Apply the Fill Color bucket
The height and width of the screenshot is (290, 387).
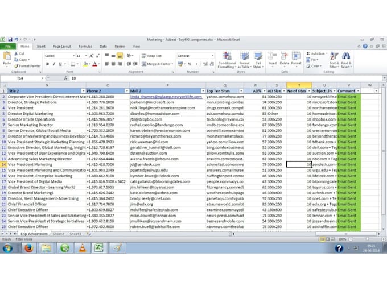(x=85, y=64)
